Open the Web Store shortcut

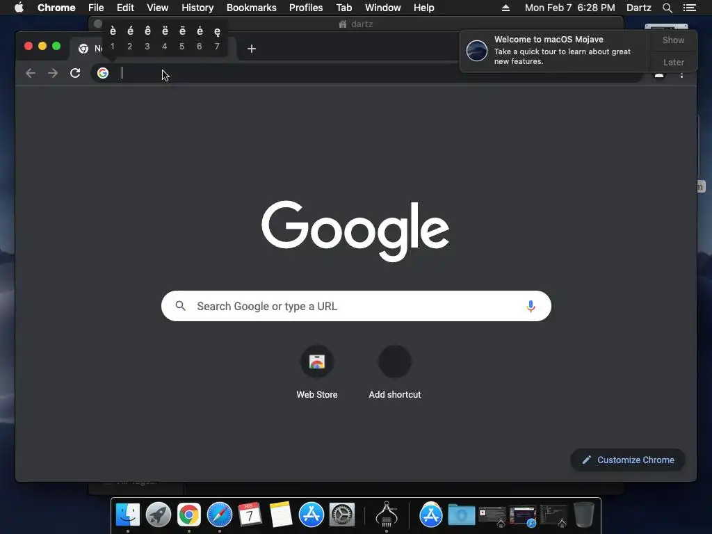(x=317, y=373)
